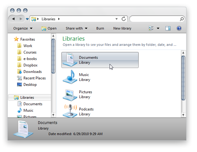Select the Podcasts library microphone icon
The height and width of the screenshot is (152, 197).
tap(70, 111)
